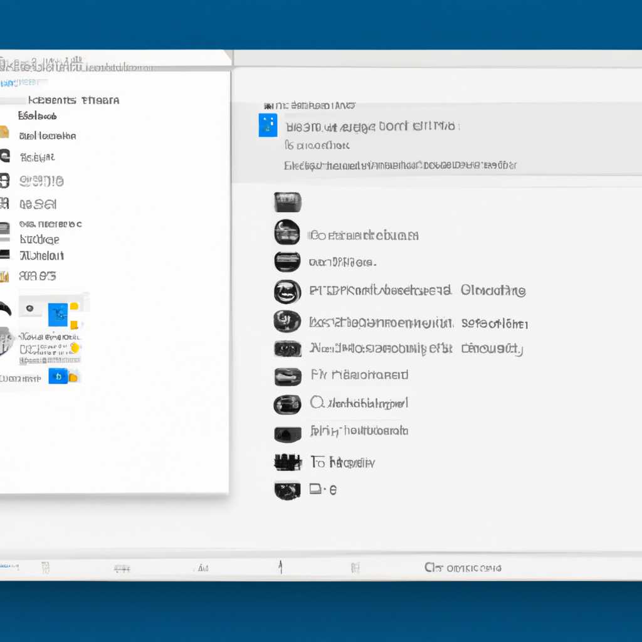This screenshot has width=642, height=642.
Task: Click the round dark icon of the second right-list row
Action: coord(287,232)
